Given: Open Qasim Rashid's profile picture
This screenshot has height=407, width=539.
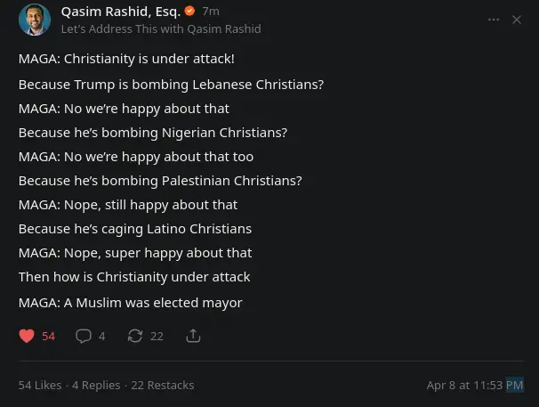Looking at the screenshot, I should [34, 20].
